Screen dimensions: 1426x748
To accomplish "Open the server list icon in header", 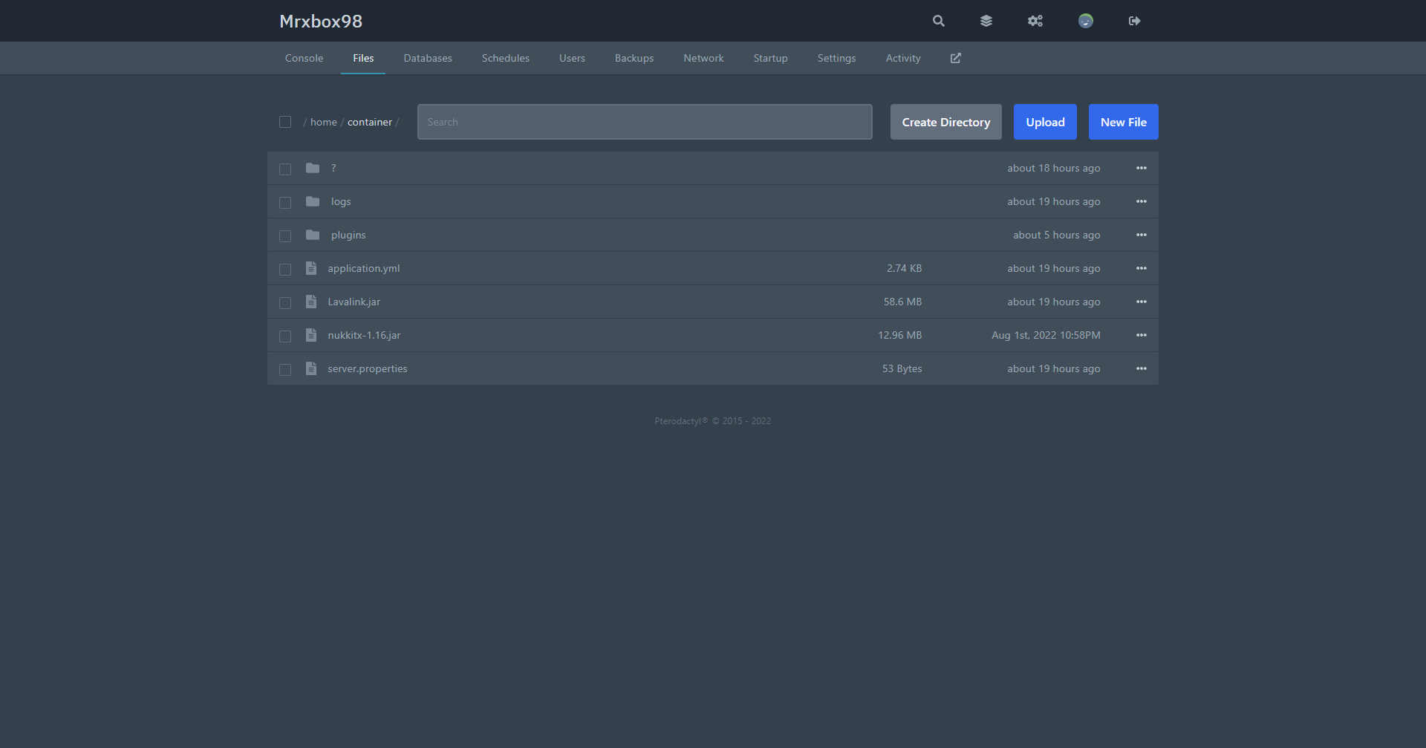I will tap(986, 21).
